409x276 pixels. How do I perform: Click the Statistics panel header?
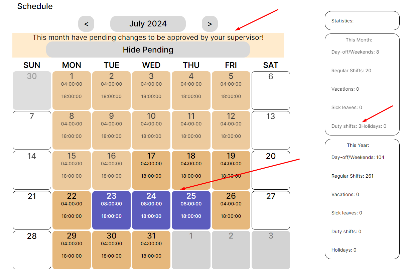pyautogui.click(x=362, y=21)
